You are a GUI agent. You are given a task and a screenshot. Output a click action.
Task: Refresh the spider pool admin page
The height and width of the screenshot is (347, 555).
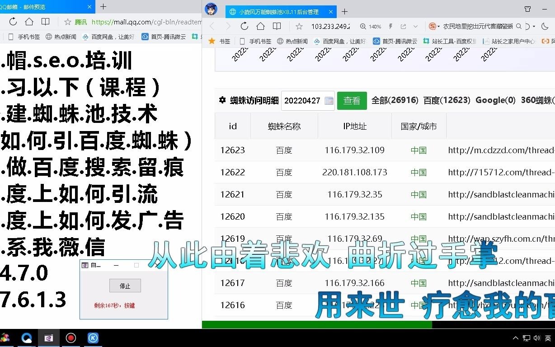[245, 26]
